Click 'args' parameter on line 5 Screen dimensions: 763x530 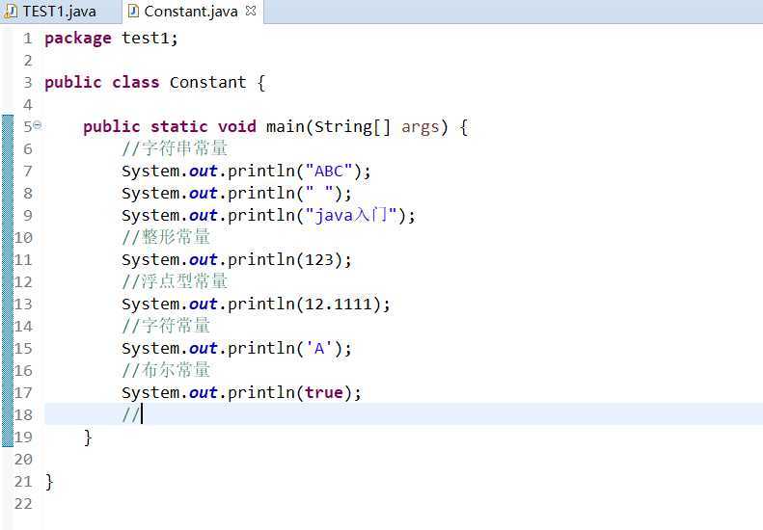[420, 127]
